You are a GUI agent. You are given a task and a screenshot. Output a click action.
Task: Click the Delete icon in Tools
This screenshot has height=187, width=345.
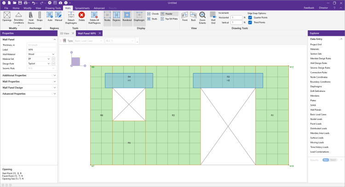point(81,17)
